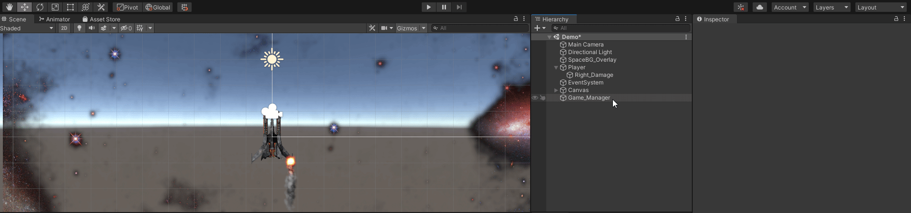Toggle Game_Manager scene visibility eye
The width and height of the screenshot is (911, 213).
click(535, 98)
